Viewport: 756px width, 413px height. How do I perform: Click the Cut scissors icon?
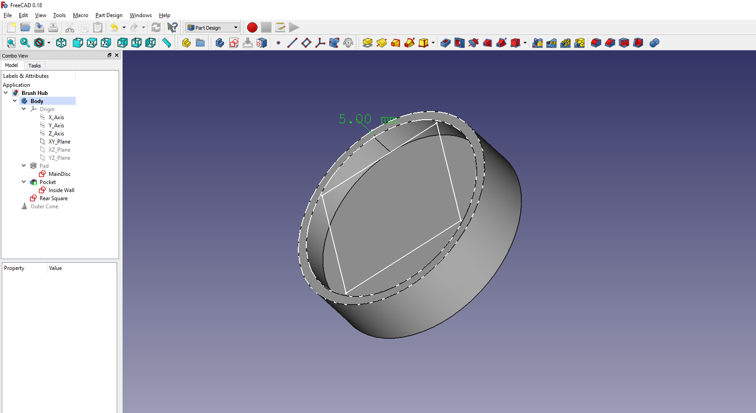pyautogui.click(x=70, y=27)
